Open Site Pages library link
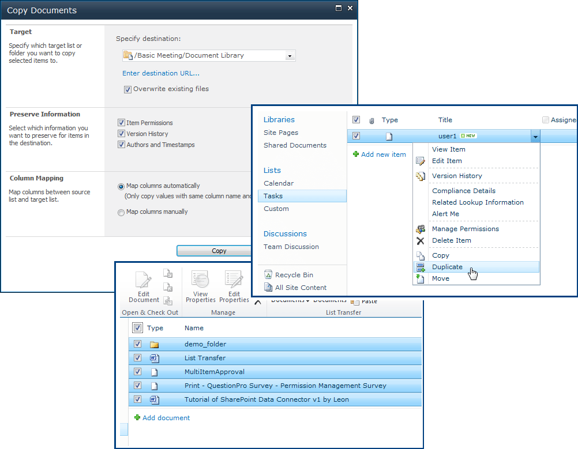 click(281, 132)
